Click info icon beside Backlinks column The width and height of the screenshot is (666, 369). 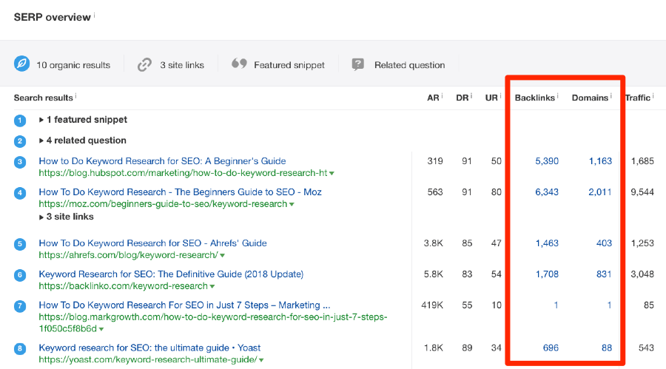pos(558,96)
